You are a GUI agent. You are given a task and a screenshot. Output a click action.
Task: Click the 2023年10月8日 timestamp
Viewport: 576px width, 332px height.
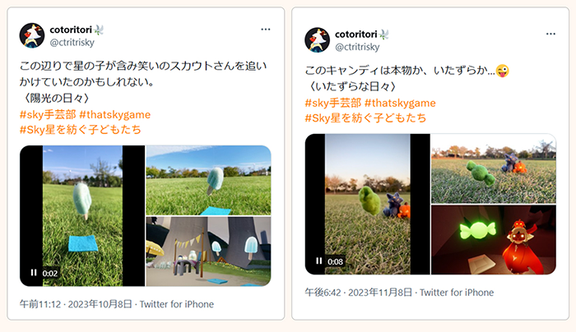(x=100, y=304)
